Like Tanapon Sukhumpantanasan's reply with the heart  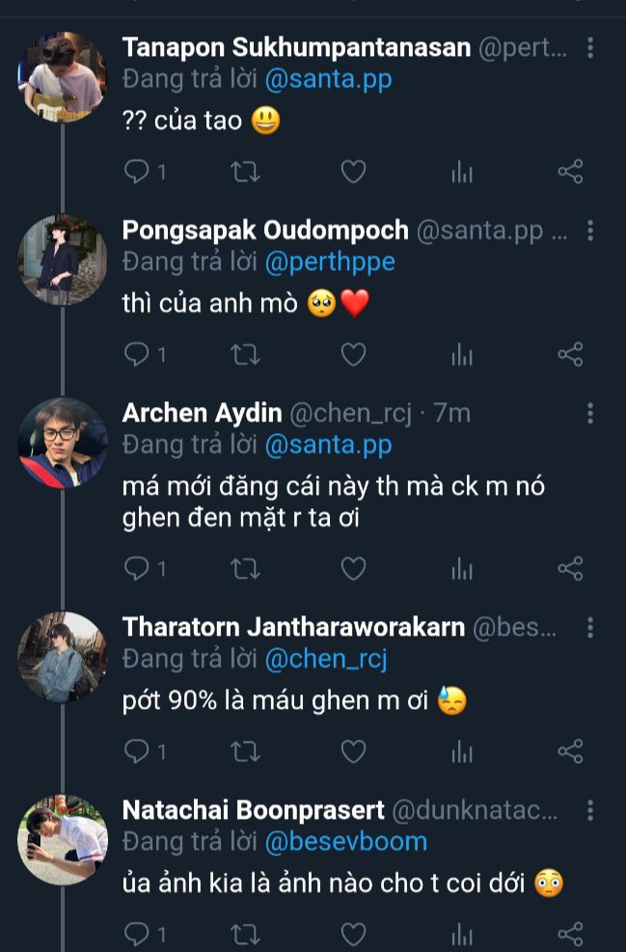354,173
